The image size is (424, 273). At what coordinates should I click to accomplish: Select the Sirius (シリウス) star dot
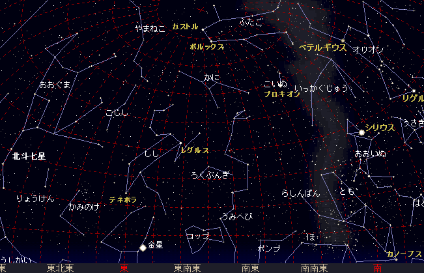[361, 133]
